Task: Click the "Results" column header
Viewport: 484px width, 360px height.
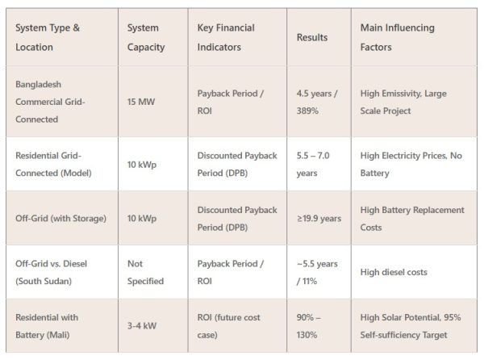Action: tap(312, 37)
